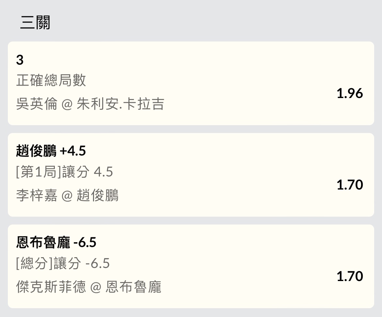The width and height of the screenshot is (382, 317).
Task: Select the bold 趙俊鵬 +4.5 selection title
Action: pos(51,151)
